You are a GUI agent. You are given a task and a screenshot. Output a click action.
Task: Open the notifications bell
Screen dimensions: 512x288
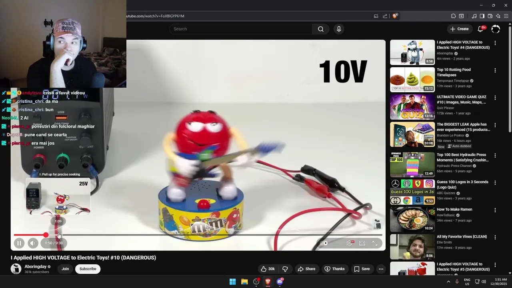click(x=481, y=29)
